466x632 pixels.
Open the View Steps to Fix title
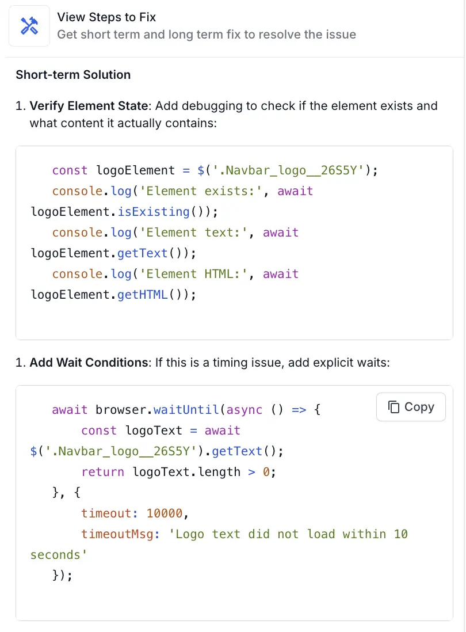[106, 17]
